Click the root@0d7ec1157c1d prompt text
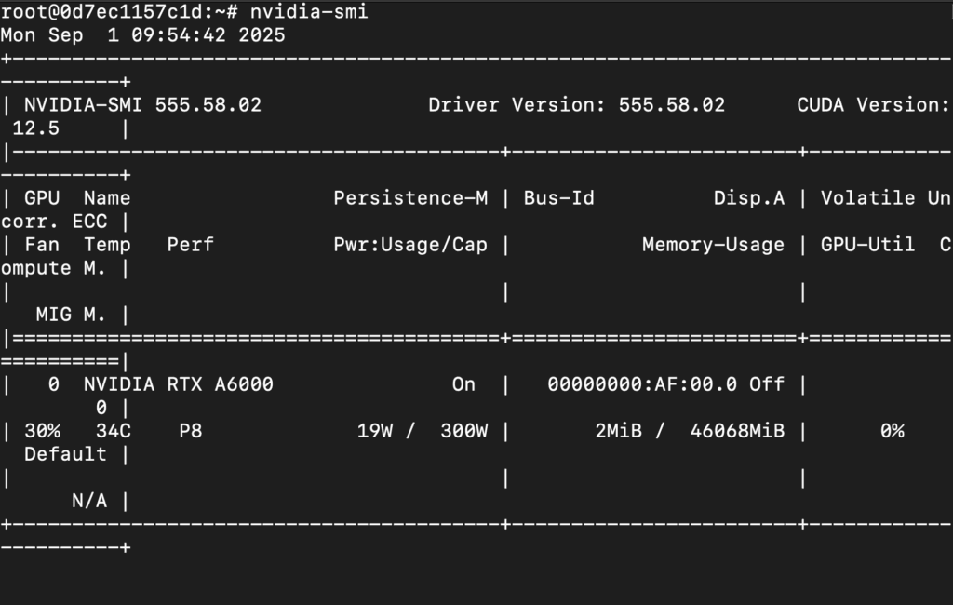Viewport: 953px width, 605px height. (x=101, y=11)
